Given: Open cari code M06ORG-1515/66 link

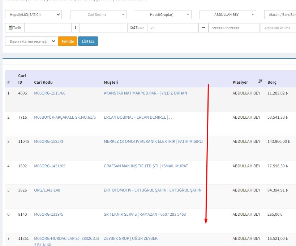Looking at the screenshot, I should pyautogui.click(x=50, y=93).
